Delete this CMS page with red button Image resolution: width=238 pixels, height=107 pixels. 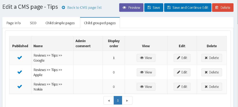(x=223, y=7)
